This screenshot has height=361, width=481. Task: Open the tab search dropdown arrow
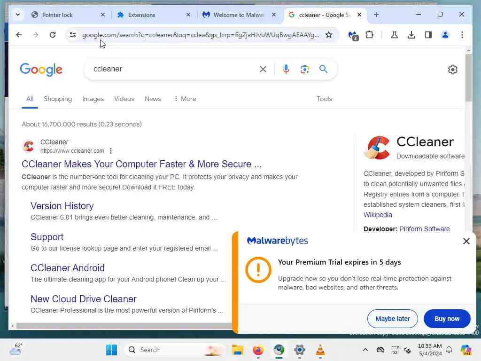coord(18,15)
